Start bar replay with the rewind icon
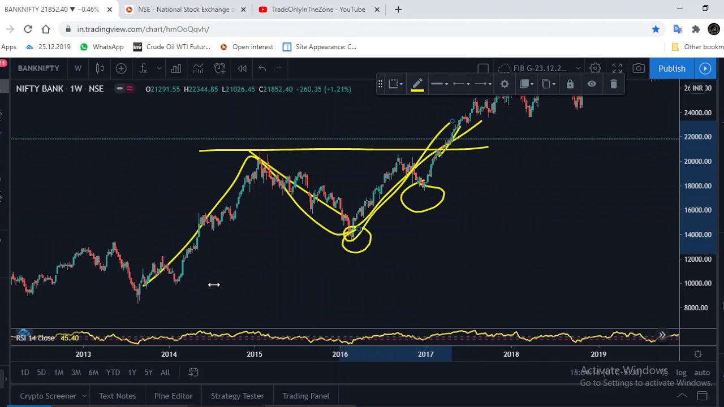724x407 pixels. tap(242, 68)
